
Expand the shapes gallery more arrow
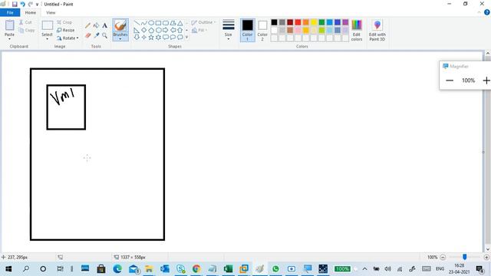187,38
